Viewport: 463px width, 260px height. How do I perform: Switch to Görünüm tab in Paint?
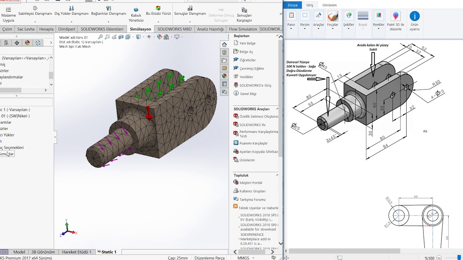[330, 5]
